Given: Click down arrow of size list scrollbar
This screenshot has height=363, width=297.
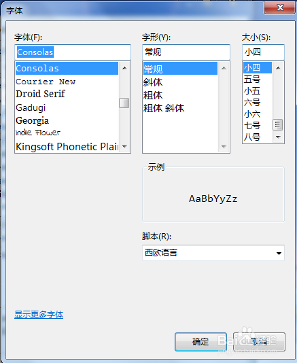Looking at the screenshot, I should 278,137.
